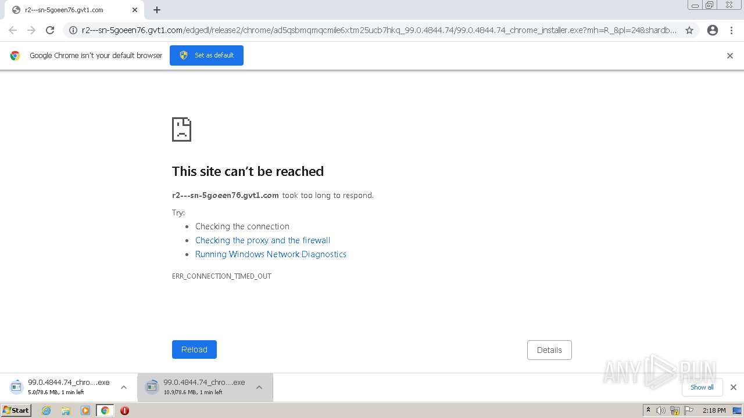
Task: Reload page using toolbar refresh icon
Action: coord(50,30)
